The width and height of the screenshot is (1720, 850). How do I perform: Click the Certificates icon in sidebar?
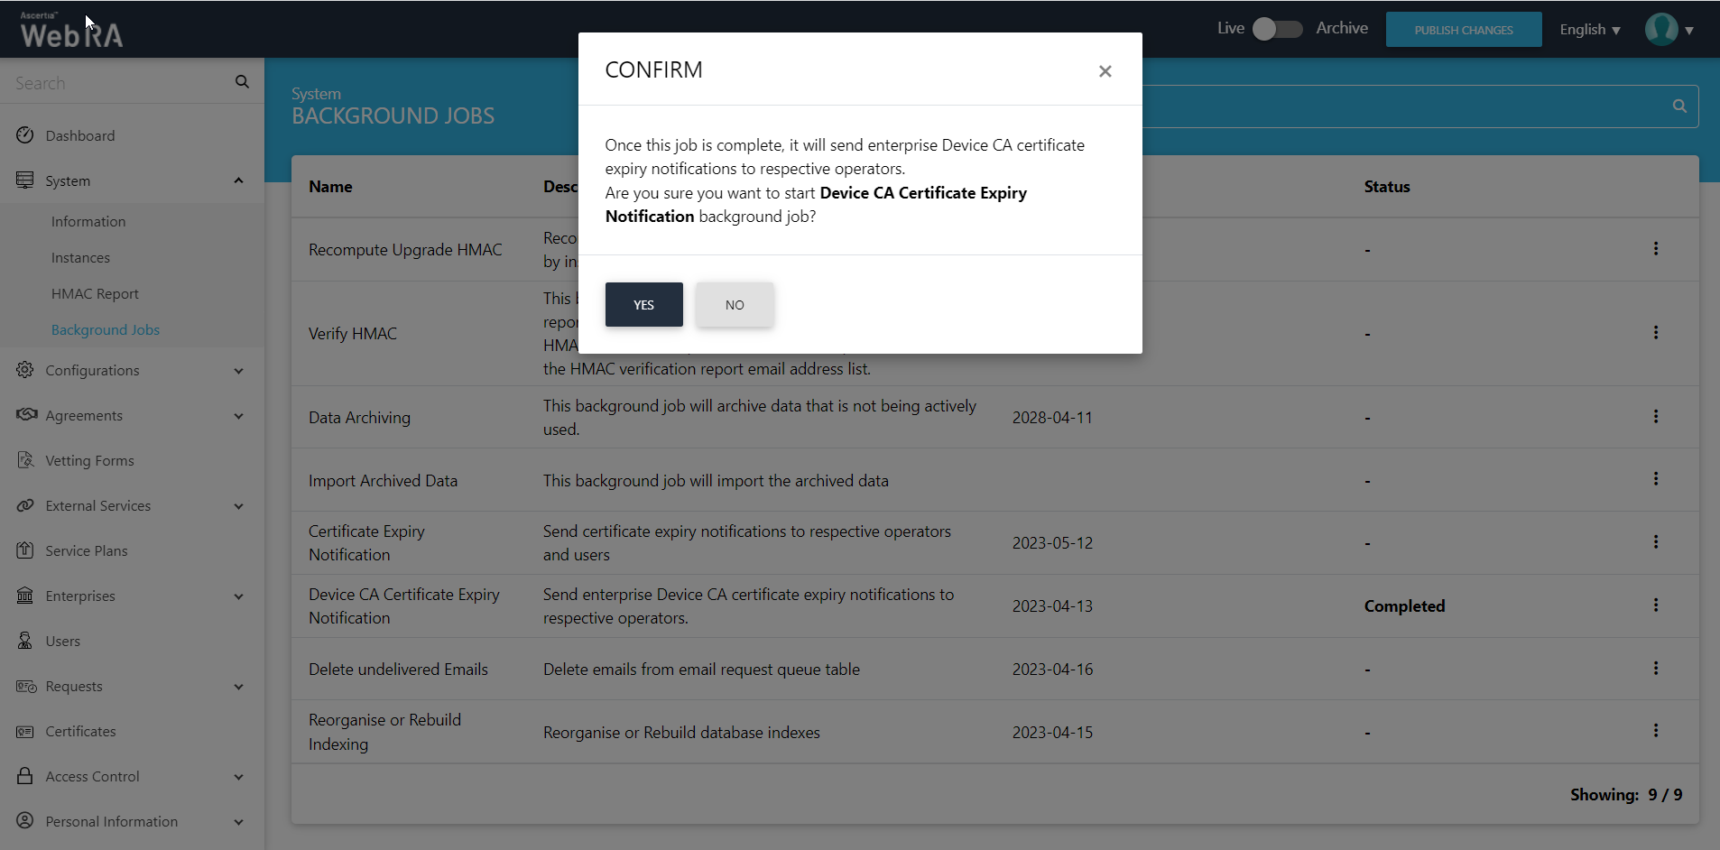coord(25,731)
